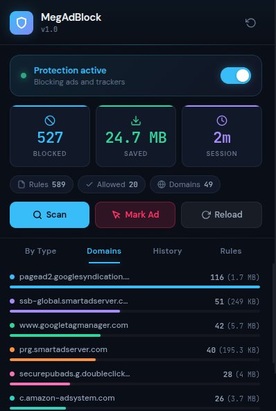Click the 51 (249 KB) count value
This screenshot has height=411, width=276.
237,301
